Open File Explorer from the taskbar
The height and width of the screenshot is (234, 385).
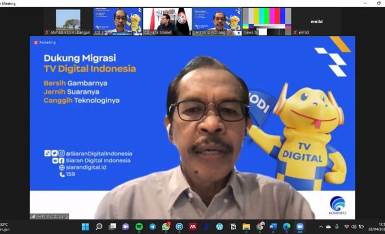[x=246, y=227]
